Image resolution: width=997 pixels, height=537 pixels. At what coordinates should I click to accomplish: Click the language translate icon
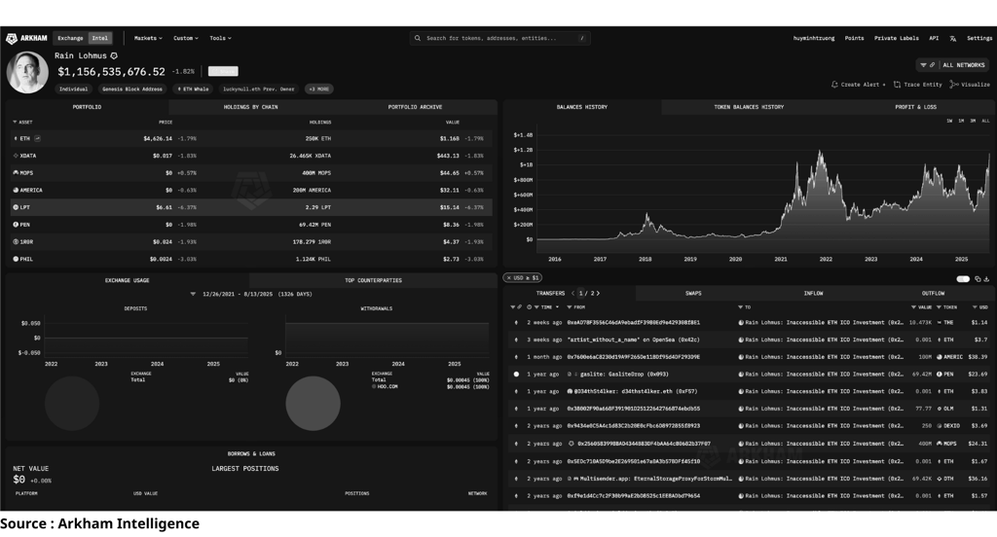(952, 39)
